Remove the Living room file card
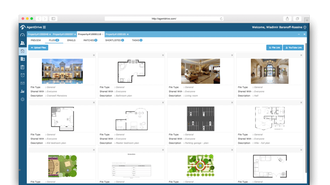Image resolution: width=330 pixels, height=185 pixels. 232,55
